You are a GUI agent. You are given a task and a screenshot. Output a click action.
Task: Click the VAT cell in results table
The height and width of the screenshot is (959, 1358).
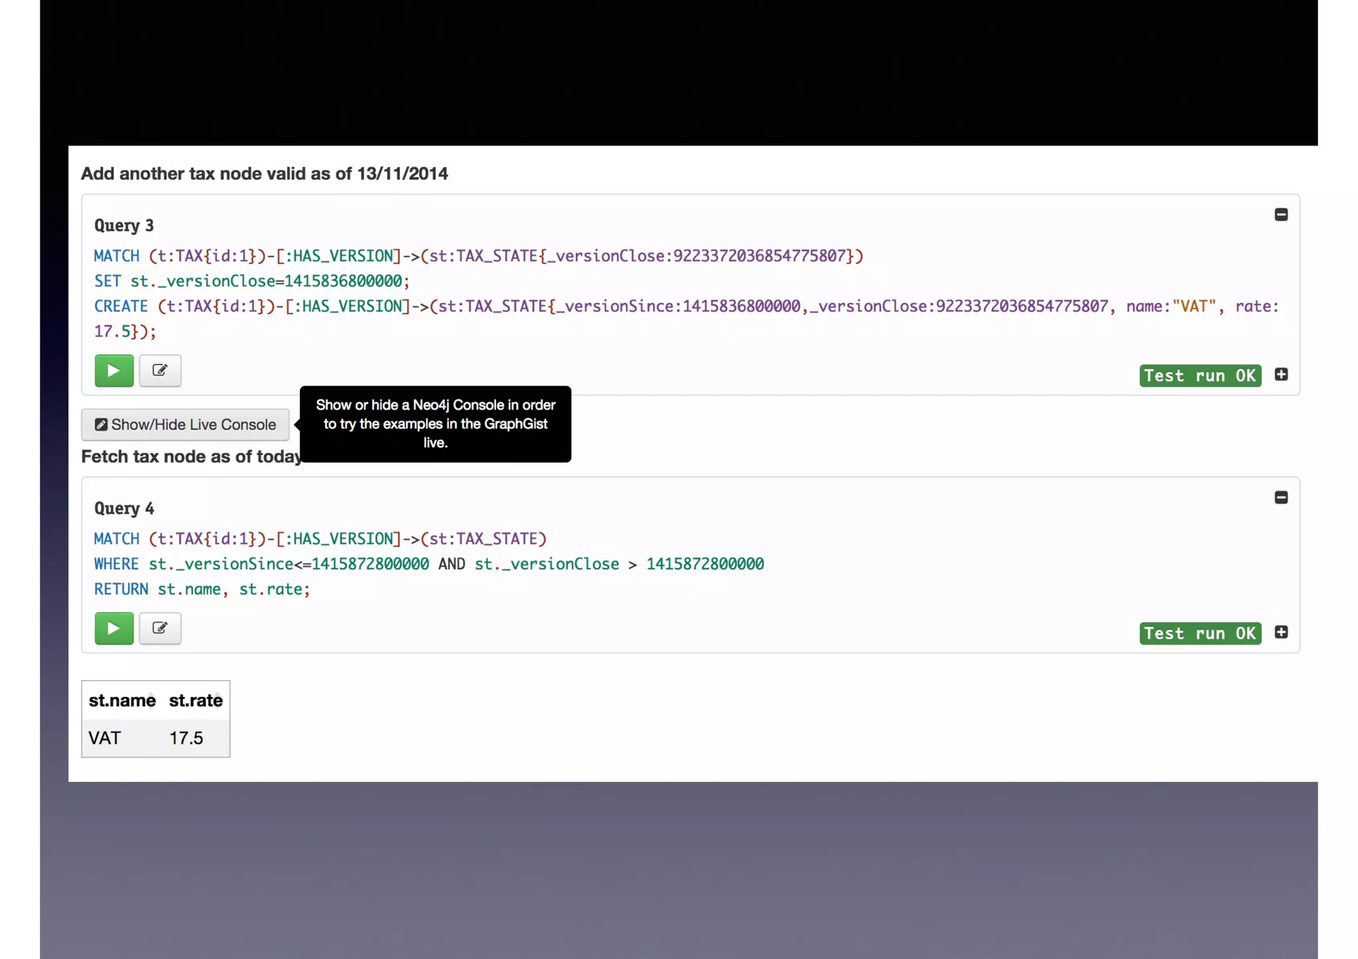coord(105,738)
